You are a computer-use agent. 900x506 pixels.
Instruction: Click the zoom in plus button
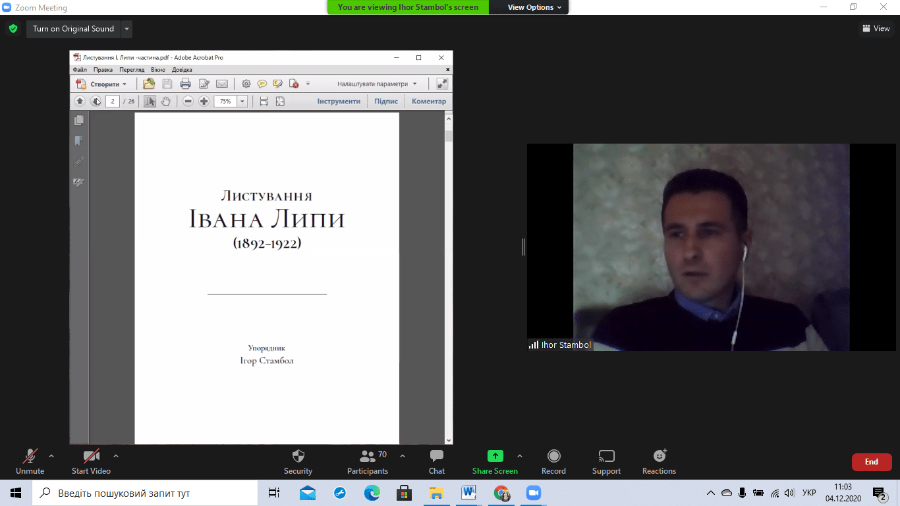pyautogui.click(x=204, y=101)
